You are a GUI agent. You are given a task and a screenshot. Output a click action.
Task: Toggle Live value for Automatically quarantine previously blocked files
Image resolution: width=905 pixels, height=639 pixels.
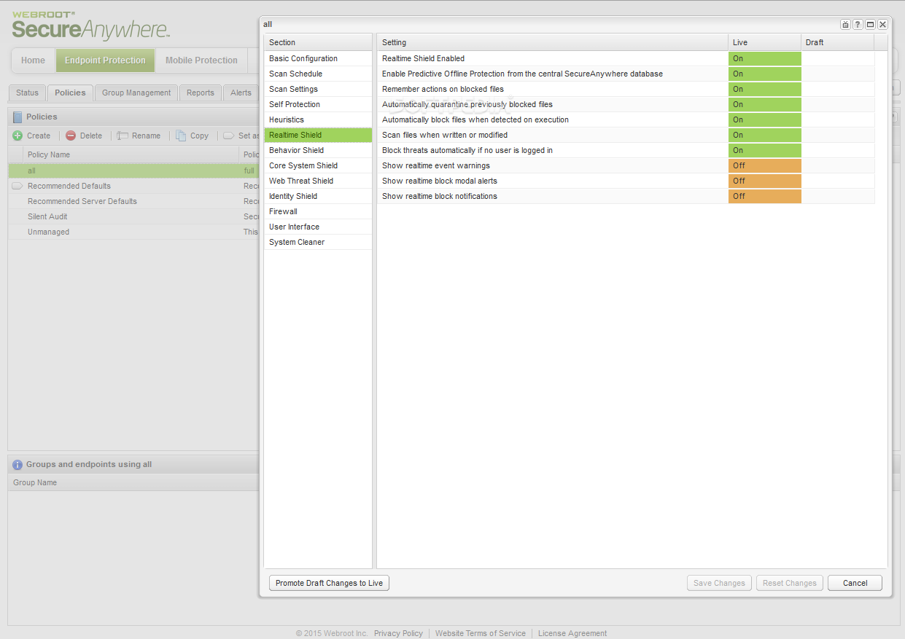pos(764,104)
